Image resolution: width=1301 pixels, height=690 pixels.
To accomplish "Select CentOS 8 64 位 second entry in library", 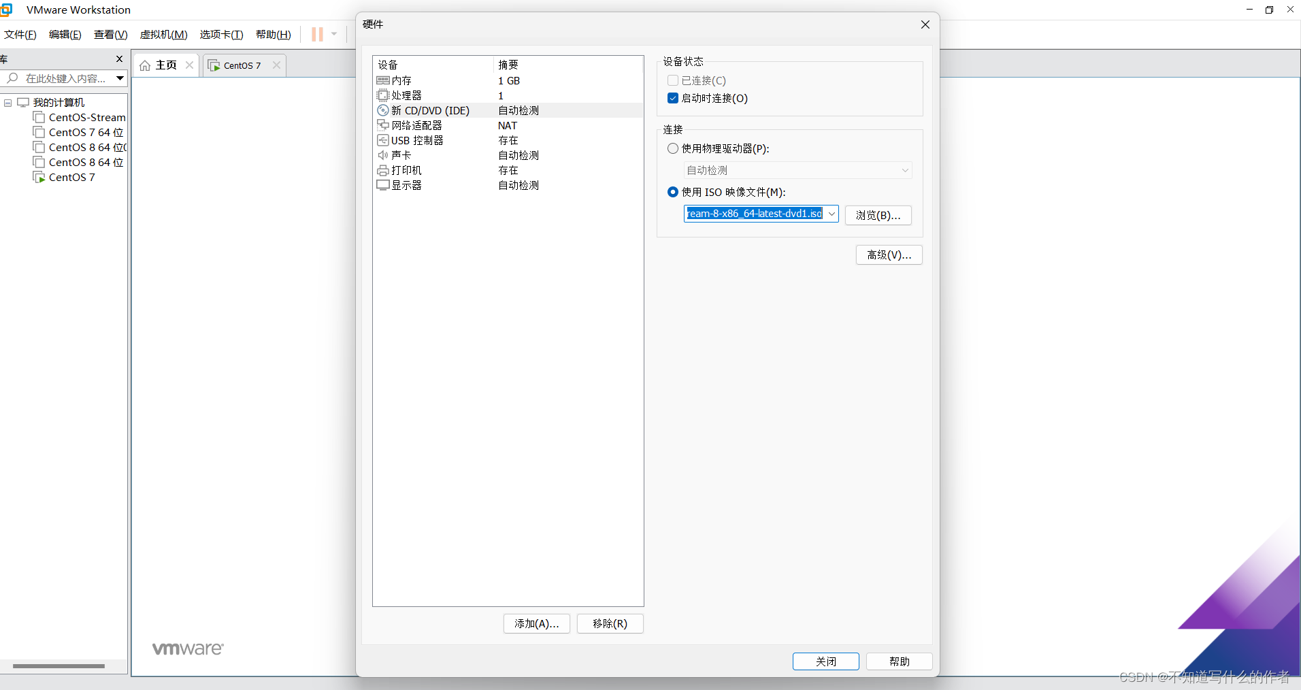I will pyautogui.click(x=86, y=162).
